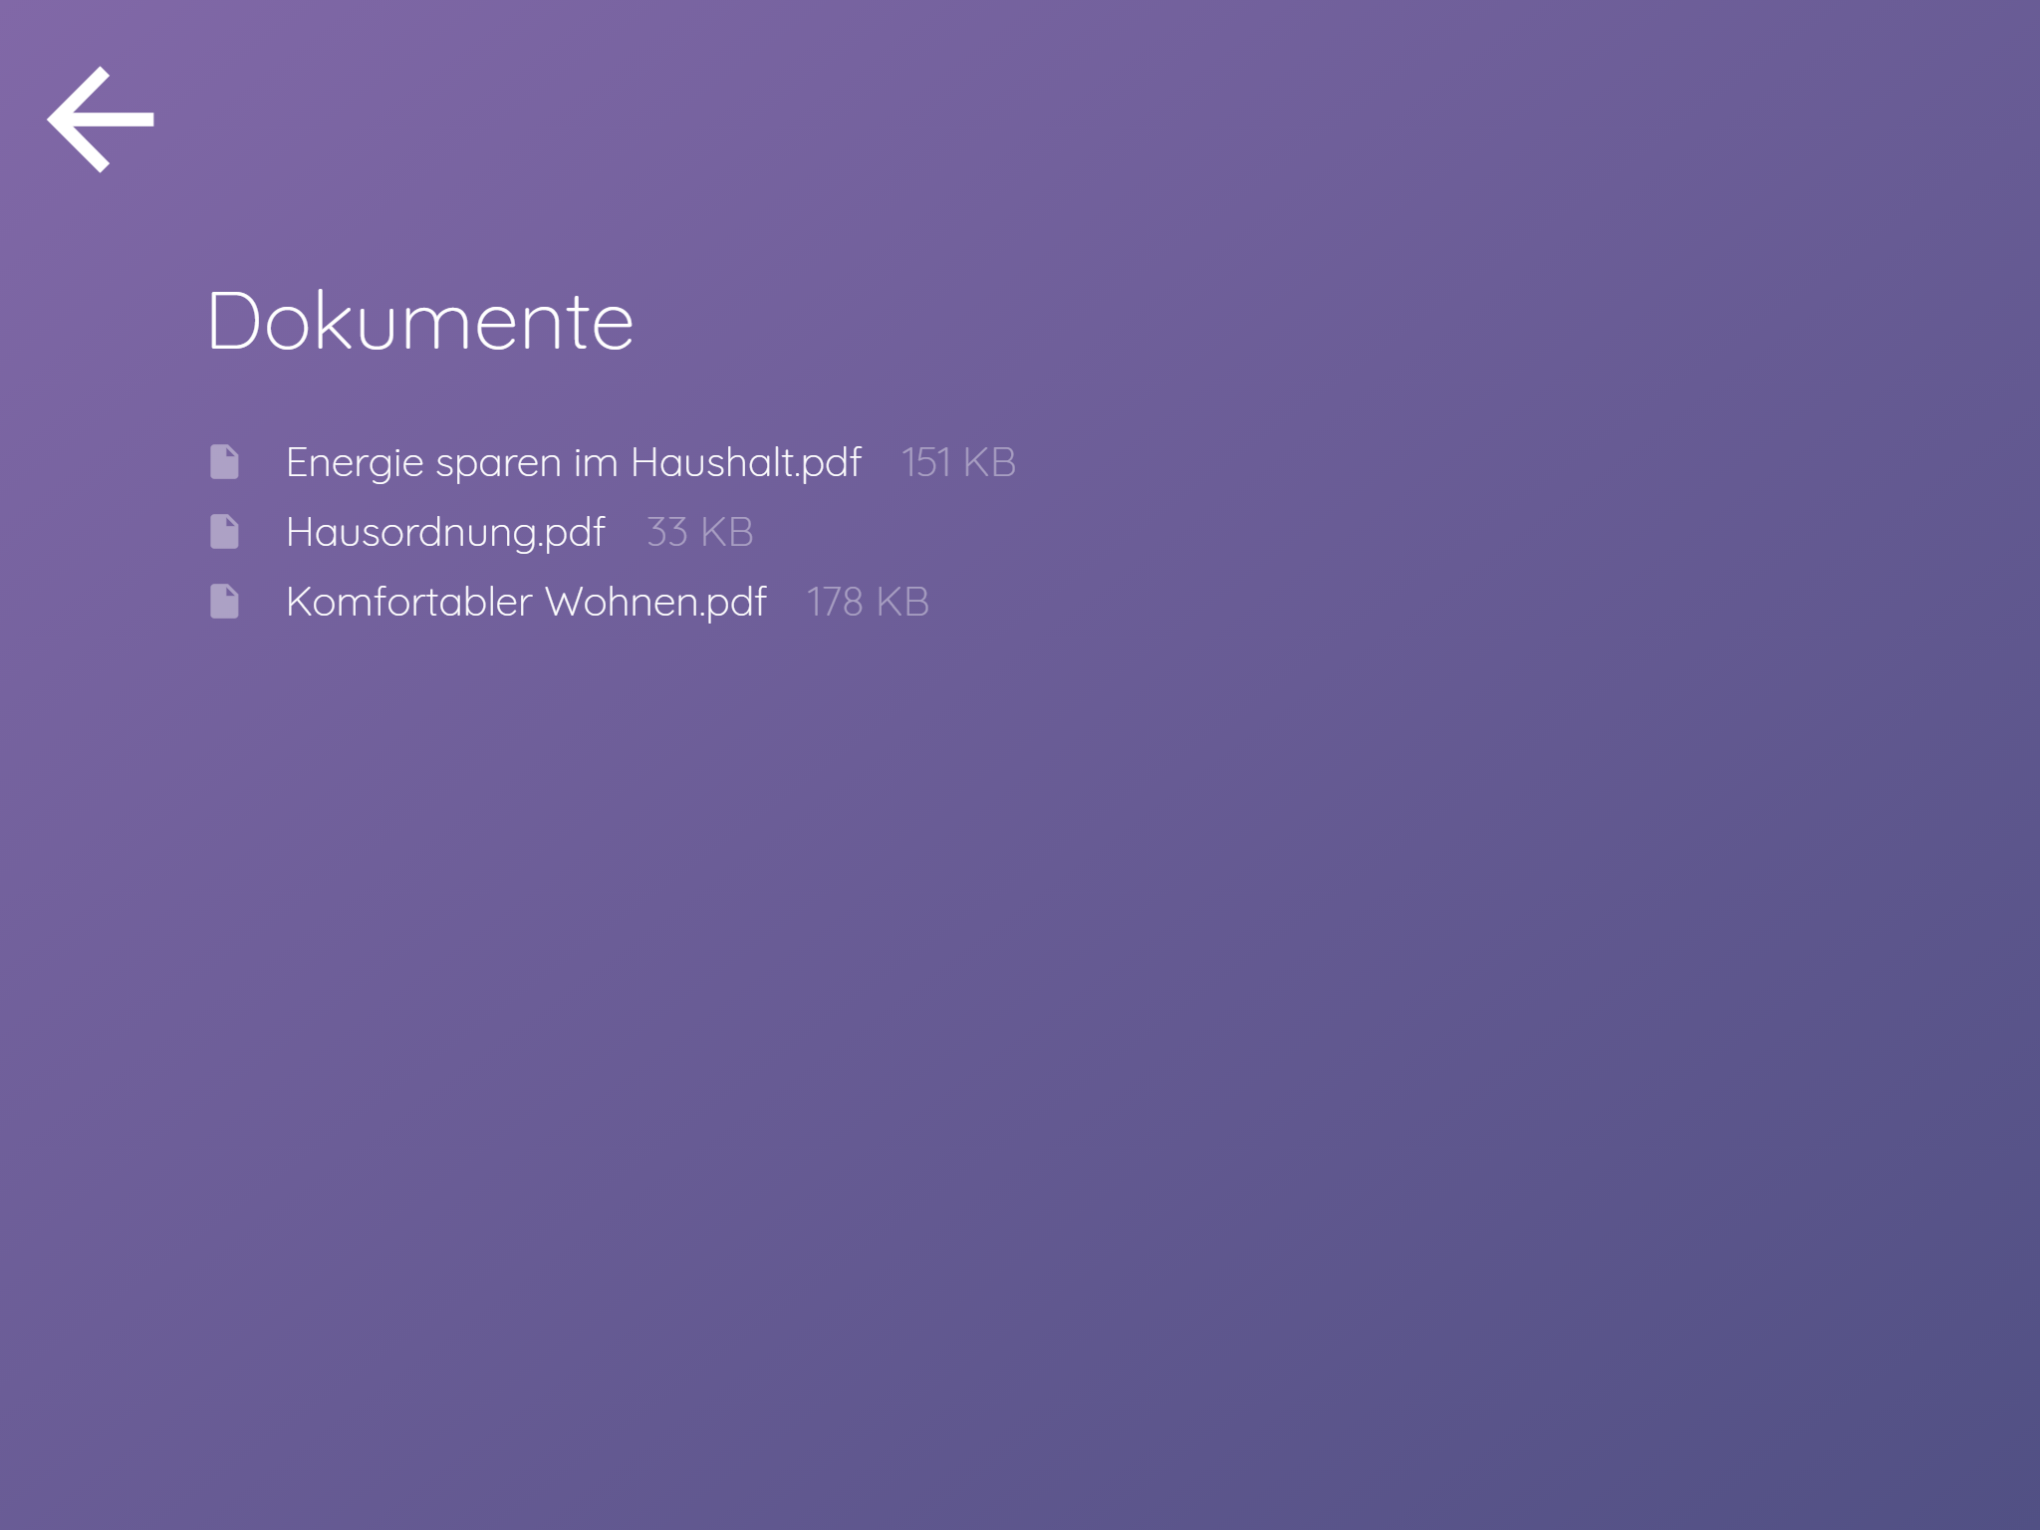
Task: Open the Hausordnung.pdf document
Action: (x=445, y=533)
